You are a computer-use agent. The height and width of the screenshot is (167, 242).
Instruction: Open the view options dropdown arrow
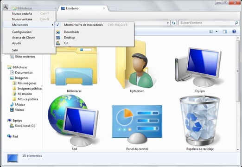tap(217, 32)
